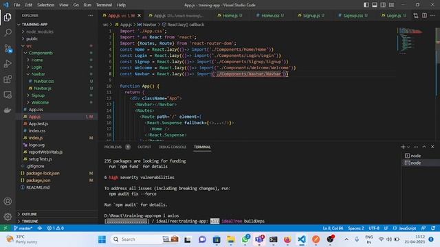Open new terminal dropdown arrow
Screen dimensions: 440x247
(x=408, y=147)
